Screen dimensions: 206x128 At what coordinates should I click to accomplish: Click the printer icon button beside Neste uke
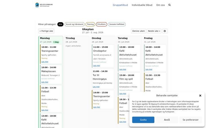165,31
